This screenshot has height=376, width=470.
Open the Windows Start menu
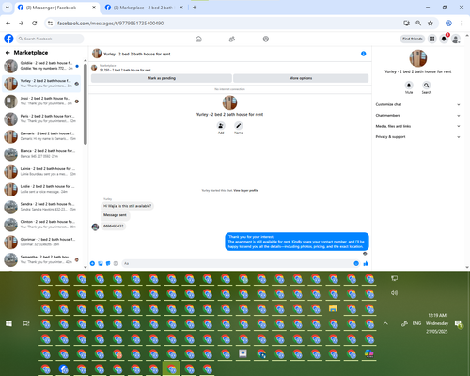tap(8, 323)
